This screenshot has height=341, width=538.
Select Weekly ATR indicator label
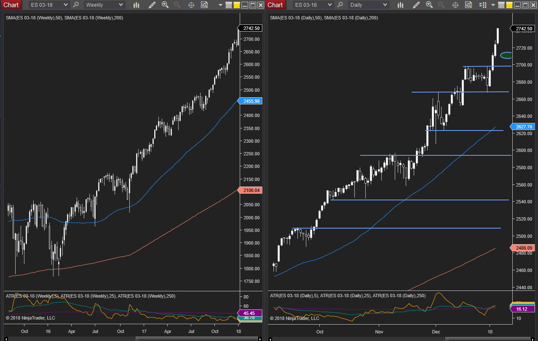click(x=91, y=296)
